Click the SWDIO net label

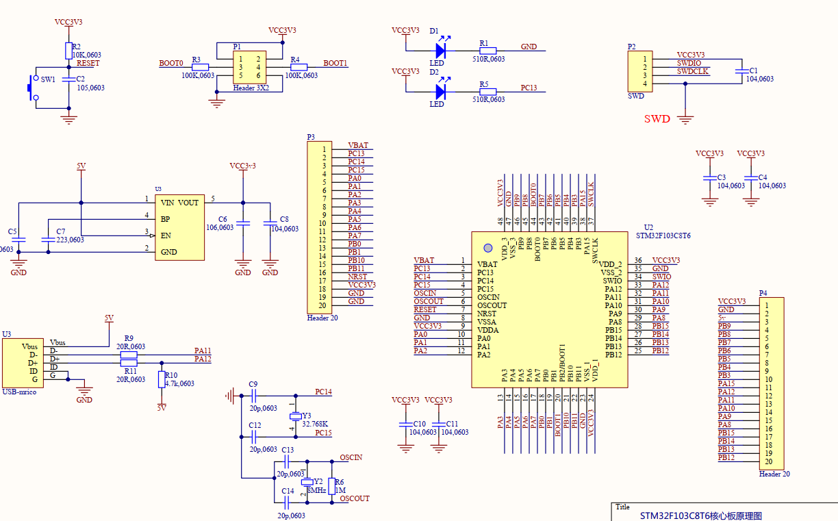[689, 63]
